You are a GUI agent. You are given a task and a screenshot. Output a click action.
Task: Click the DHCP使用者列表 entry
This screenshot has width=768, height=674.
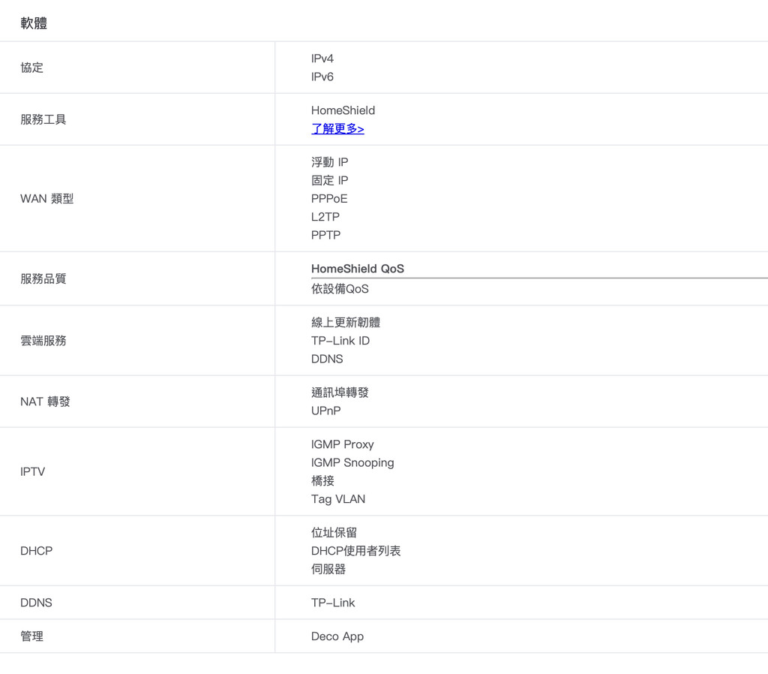coord(356,551)
